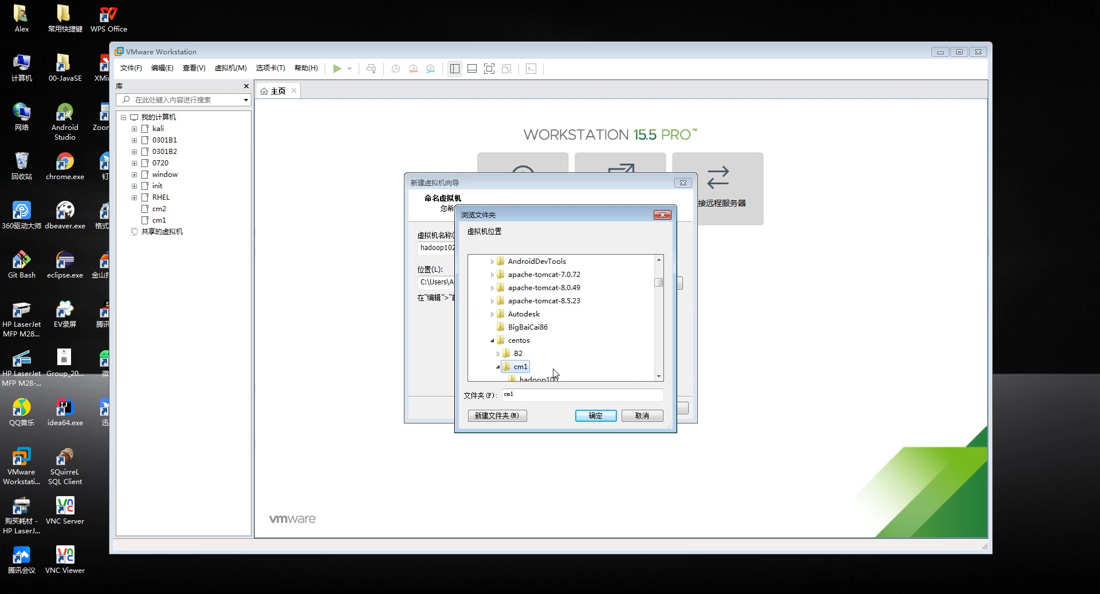Expand the 0301B2 tree node

tap(135, 152)
